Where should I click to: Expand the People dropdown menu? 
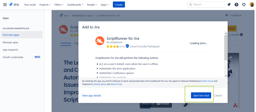click(x=92, y=5)
